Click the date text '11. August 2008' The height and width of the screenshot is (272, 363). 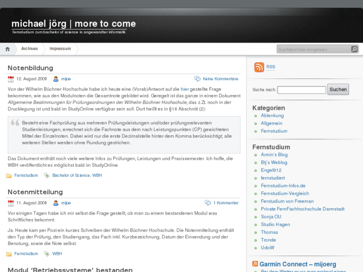click(x=31, y=203)
